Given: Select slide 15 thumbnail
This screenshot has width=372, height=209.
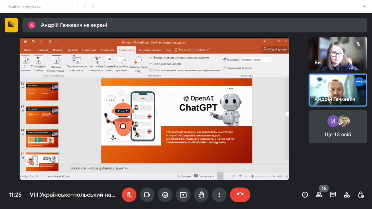Looking at the screenshot, I should (x=42, y=162).
